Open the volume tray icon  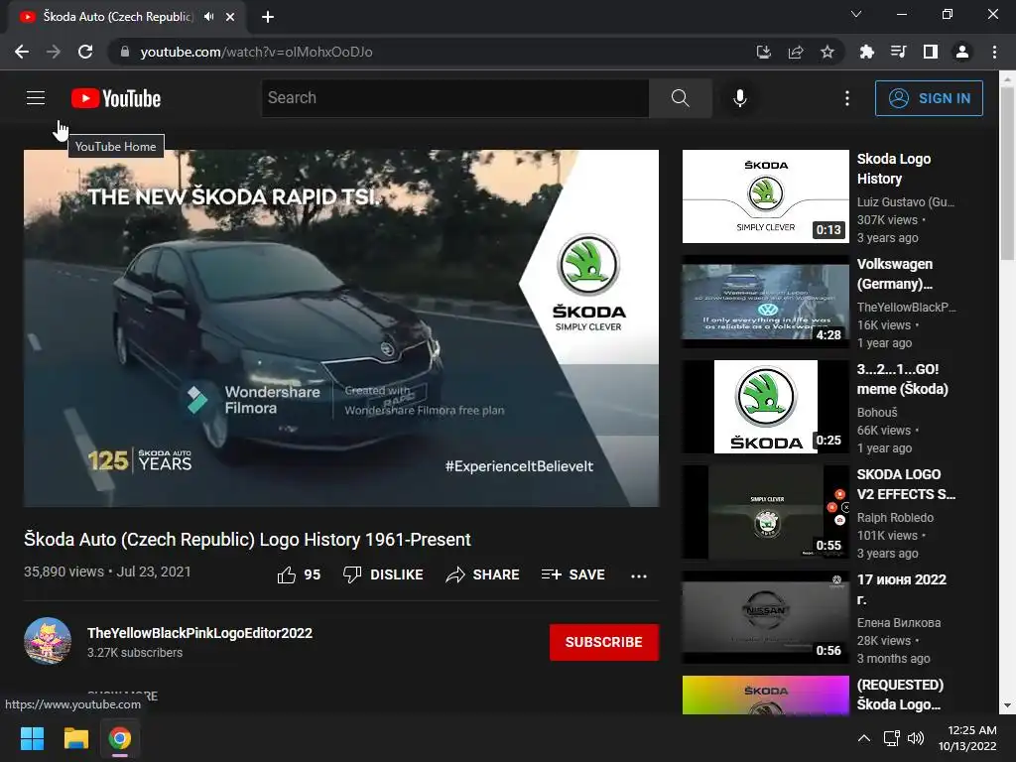click(x=916, y=738)
